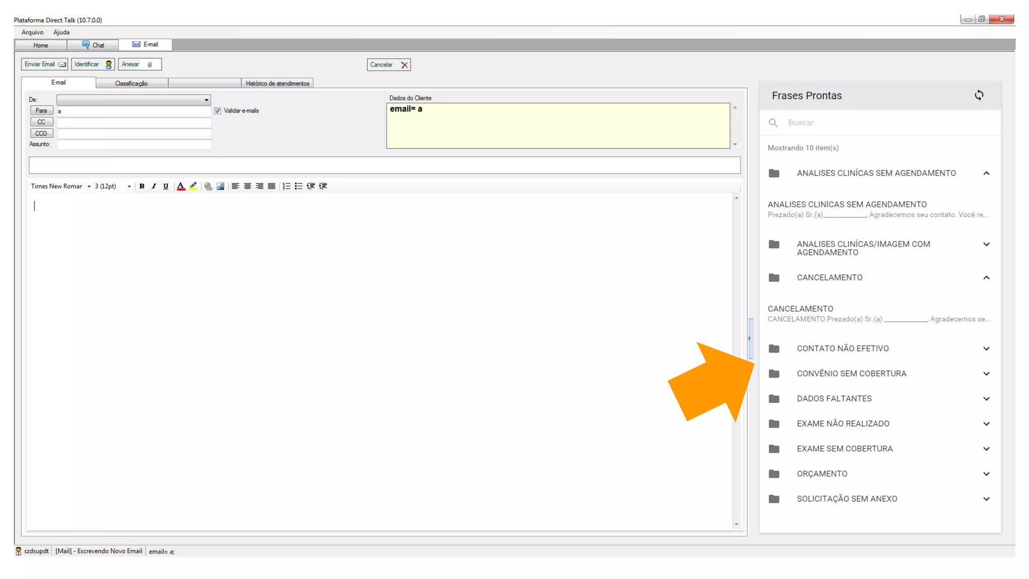
Task: Uncheck Validar e-mails checkbox
Action: point(218,111)
